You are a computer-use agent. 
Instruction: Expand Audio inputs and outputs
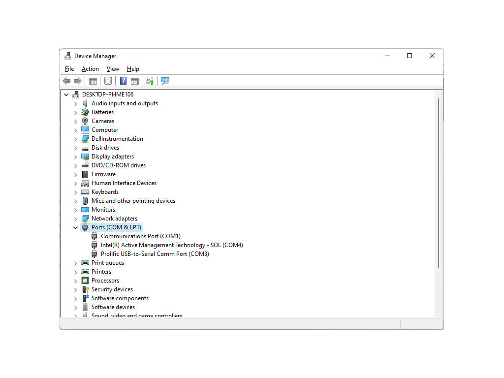point(75,104)
